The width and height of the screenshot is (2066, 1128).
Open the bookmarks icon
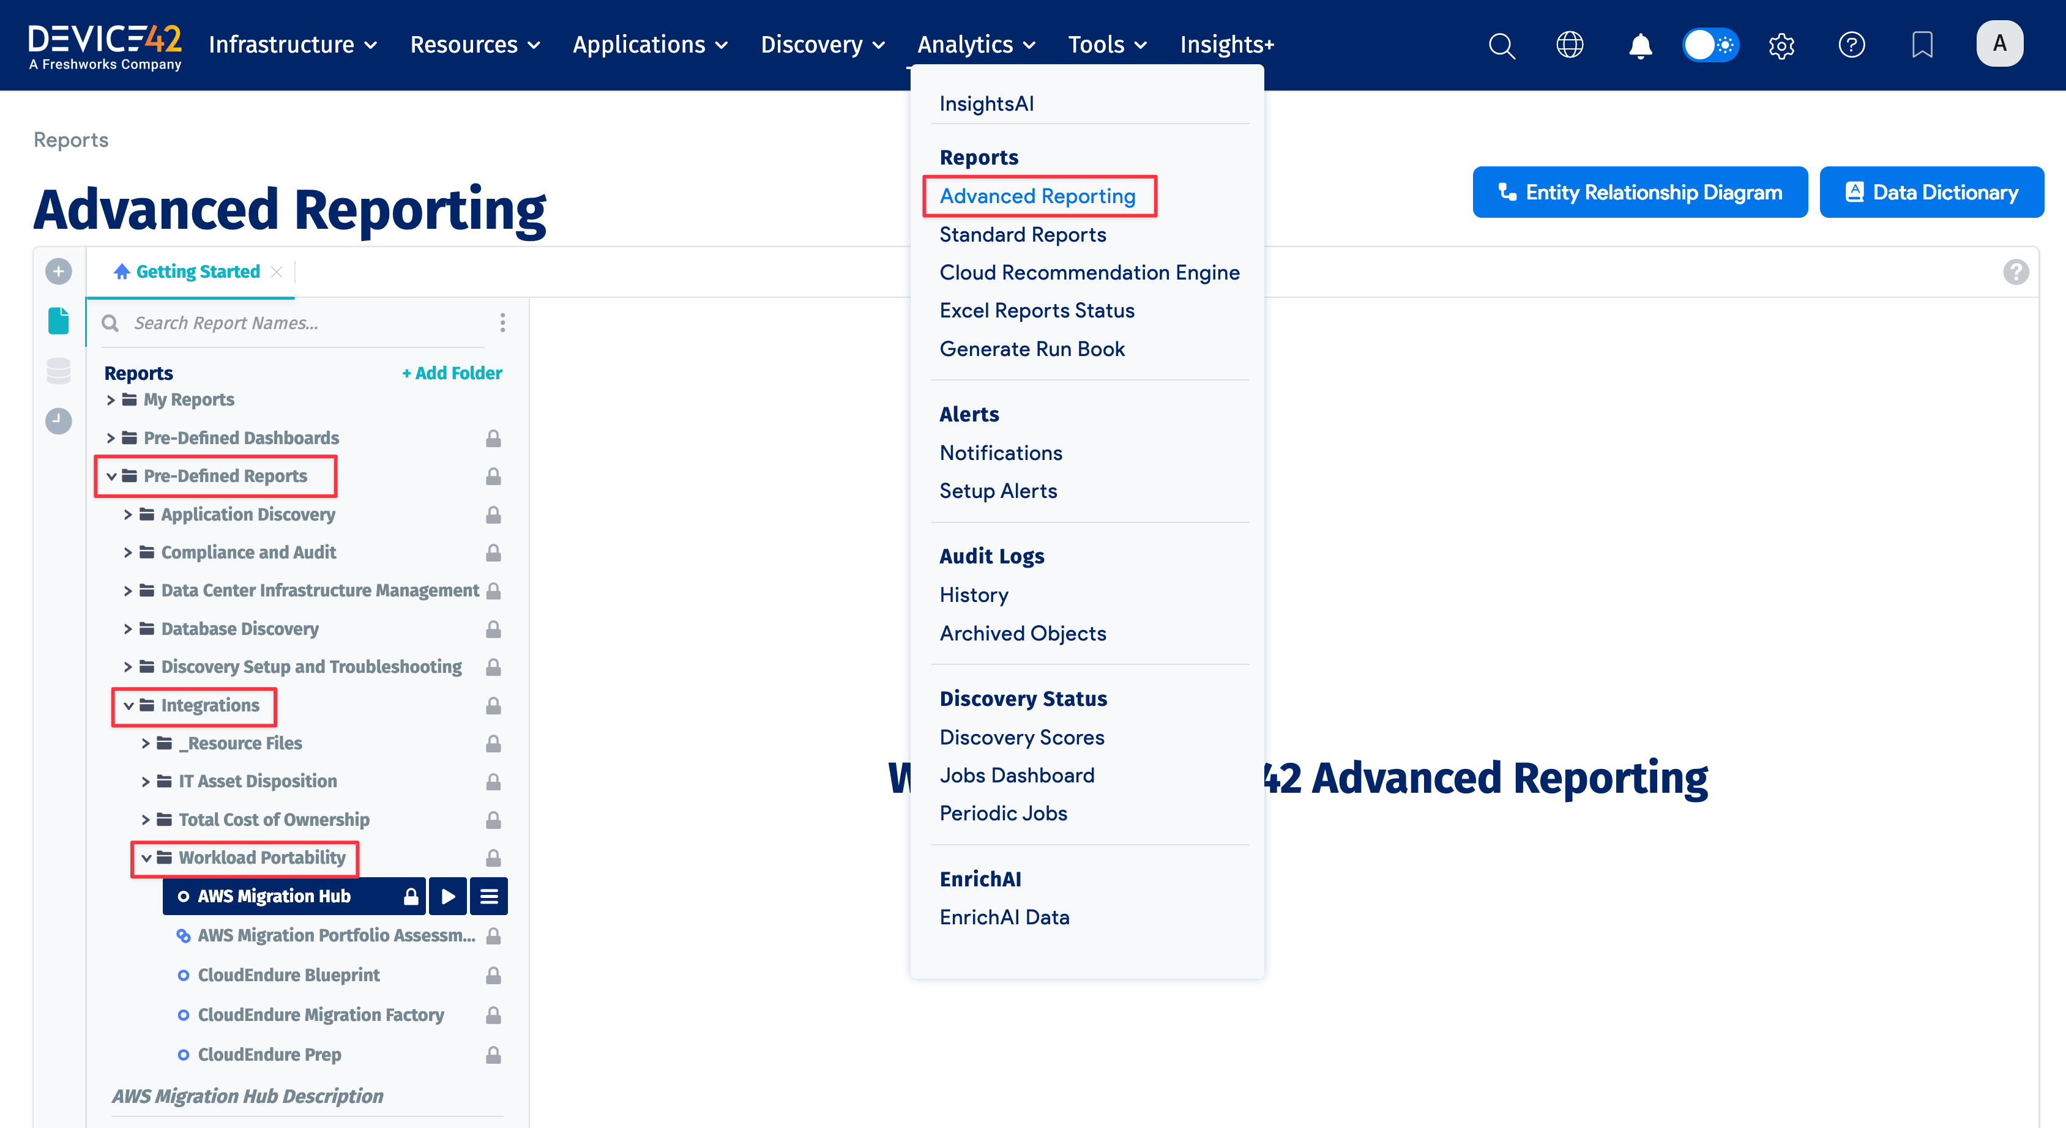[1922, 45]
